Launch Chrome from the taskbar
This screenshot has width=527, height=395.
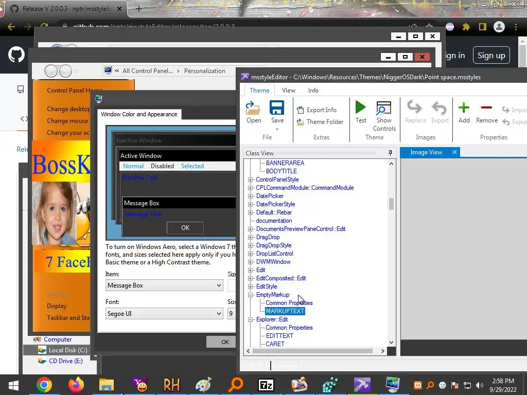pos(44,385)
